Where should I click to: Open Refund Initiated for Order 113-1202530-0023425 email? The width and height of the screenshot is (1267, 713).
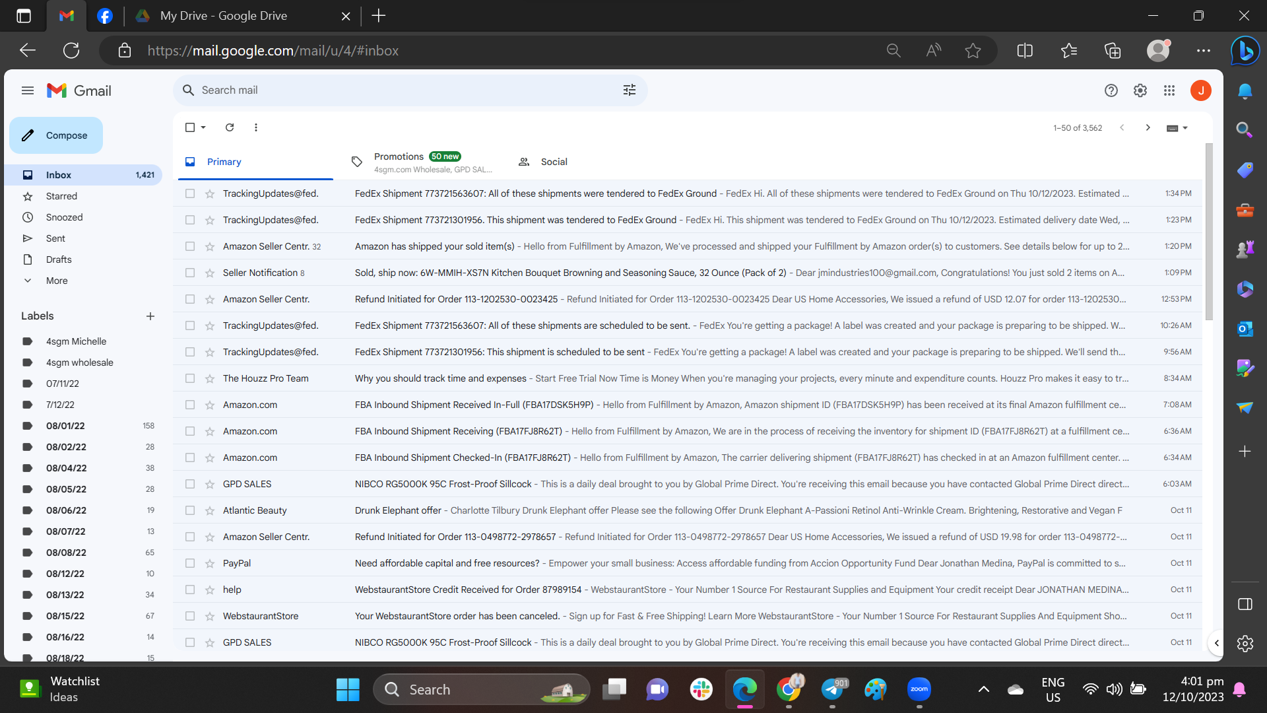click(x=687, y=299)
